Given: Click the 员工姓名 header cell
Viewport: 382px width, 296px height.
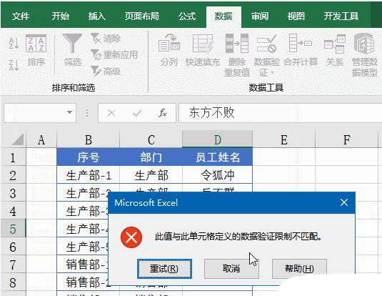Looking at the screenshot, I should click(217, 157).
